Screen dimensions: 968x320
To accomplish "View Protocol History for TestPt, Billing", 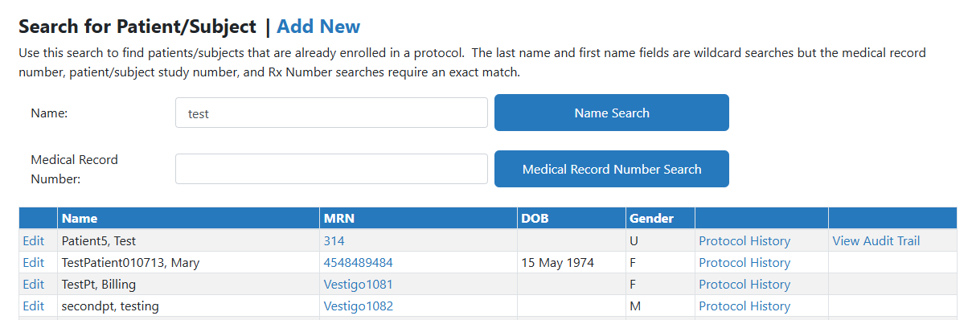I will click(x=744, y=284).
